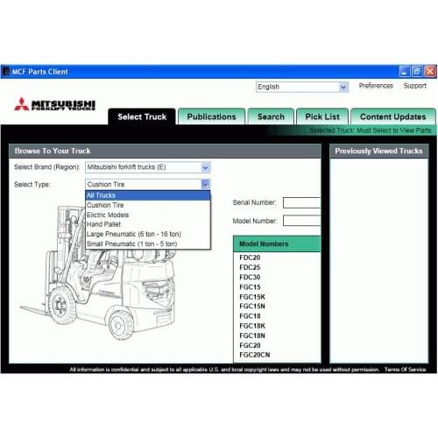Click the Selected Truck status text
This screenshot has width=438, height=438.
click(370, 131)
